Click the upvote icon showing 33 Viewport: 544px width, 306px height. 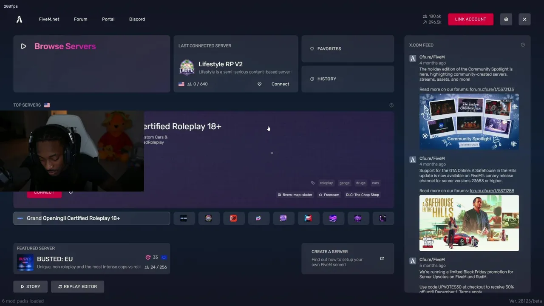coord(148,257)
